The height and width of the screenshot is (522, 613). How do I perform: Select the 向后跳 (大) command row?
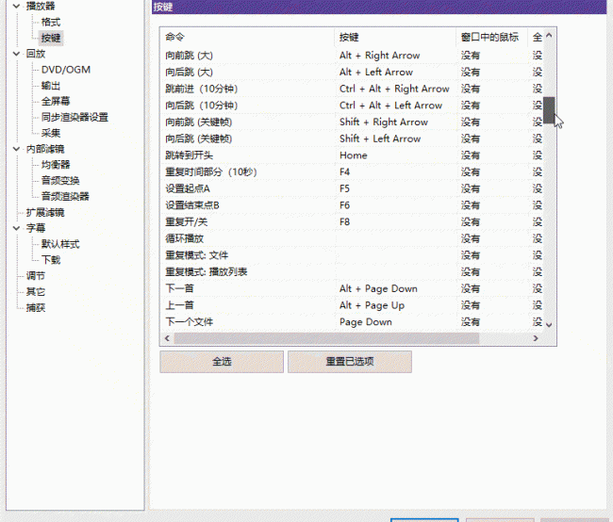point(352,73)
